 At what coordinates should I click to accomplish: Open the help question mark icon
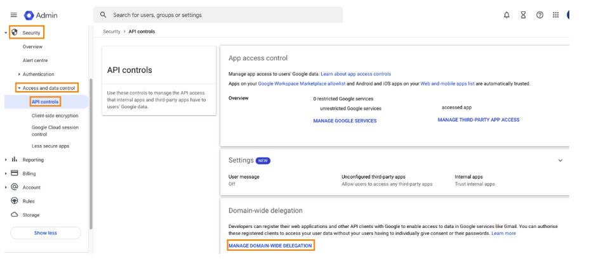point(539,15)
